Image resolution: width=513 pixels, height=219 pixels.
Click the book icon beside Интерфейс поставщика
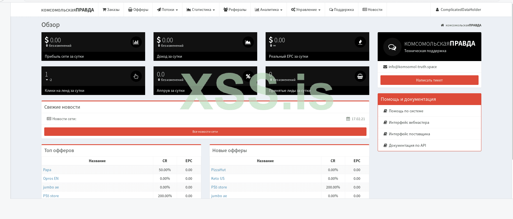[x=385, y=134]
